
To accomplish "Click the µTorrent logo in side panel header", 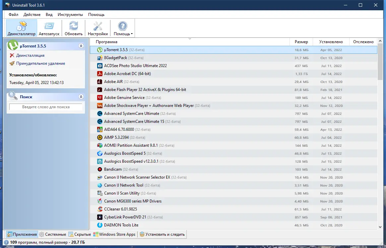I will click(13, 45).
